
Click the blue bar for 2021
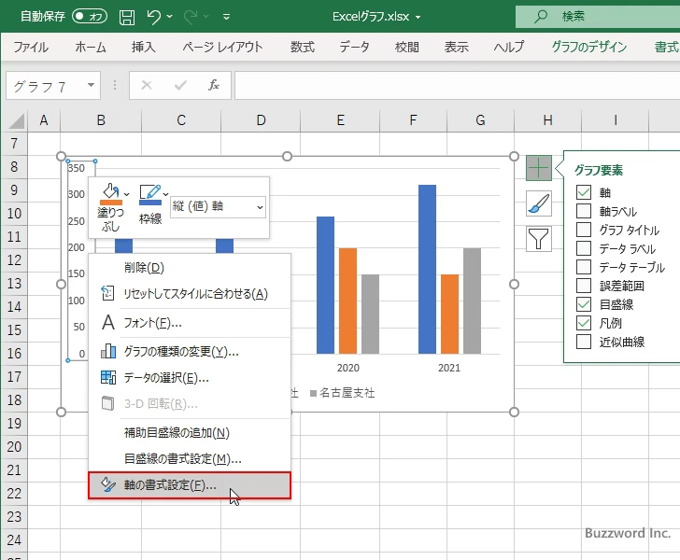[x=427, y=269]
